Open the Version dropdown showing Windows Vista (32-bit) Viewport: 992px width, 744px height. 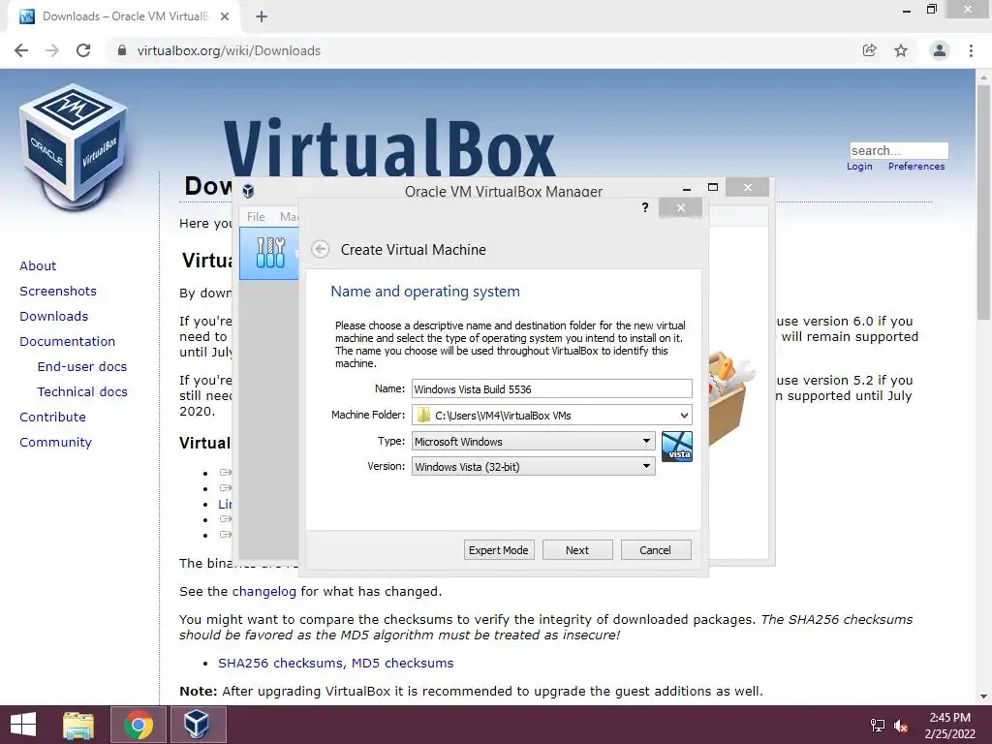coord(534,466)
